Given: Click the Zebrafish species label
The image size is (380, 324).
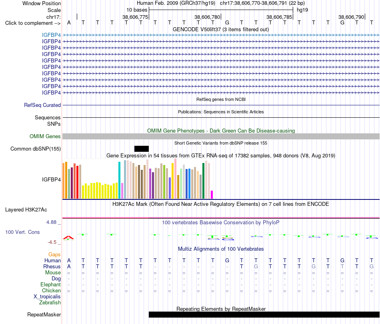Looking at the screenshot, I should pyautogui.click(x=50, y=303).
